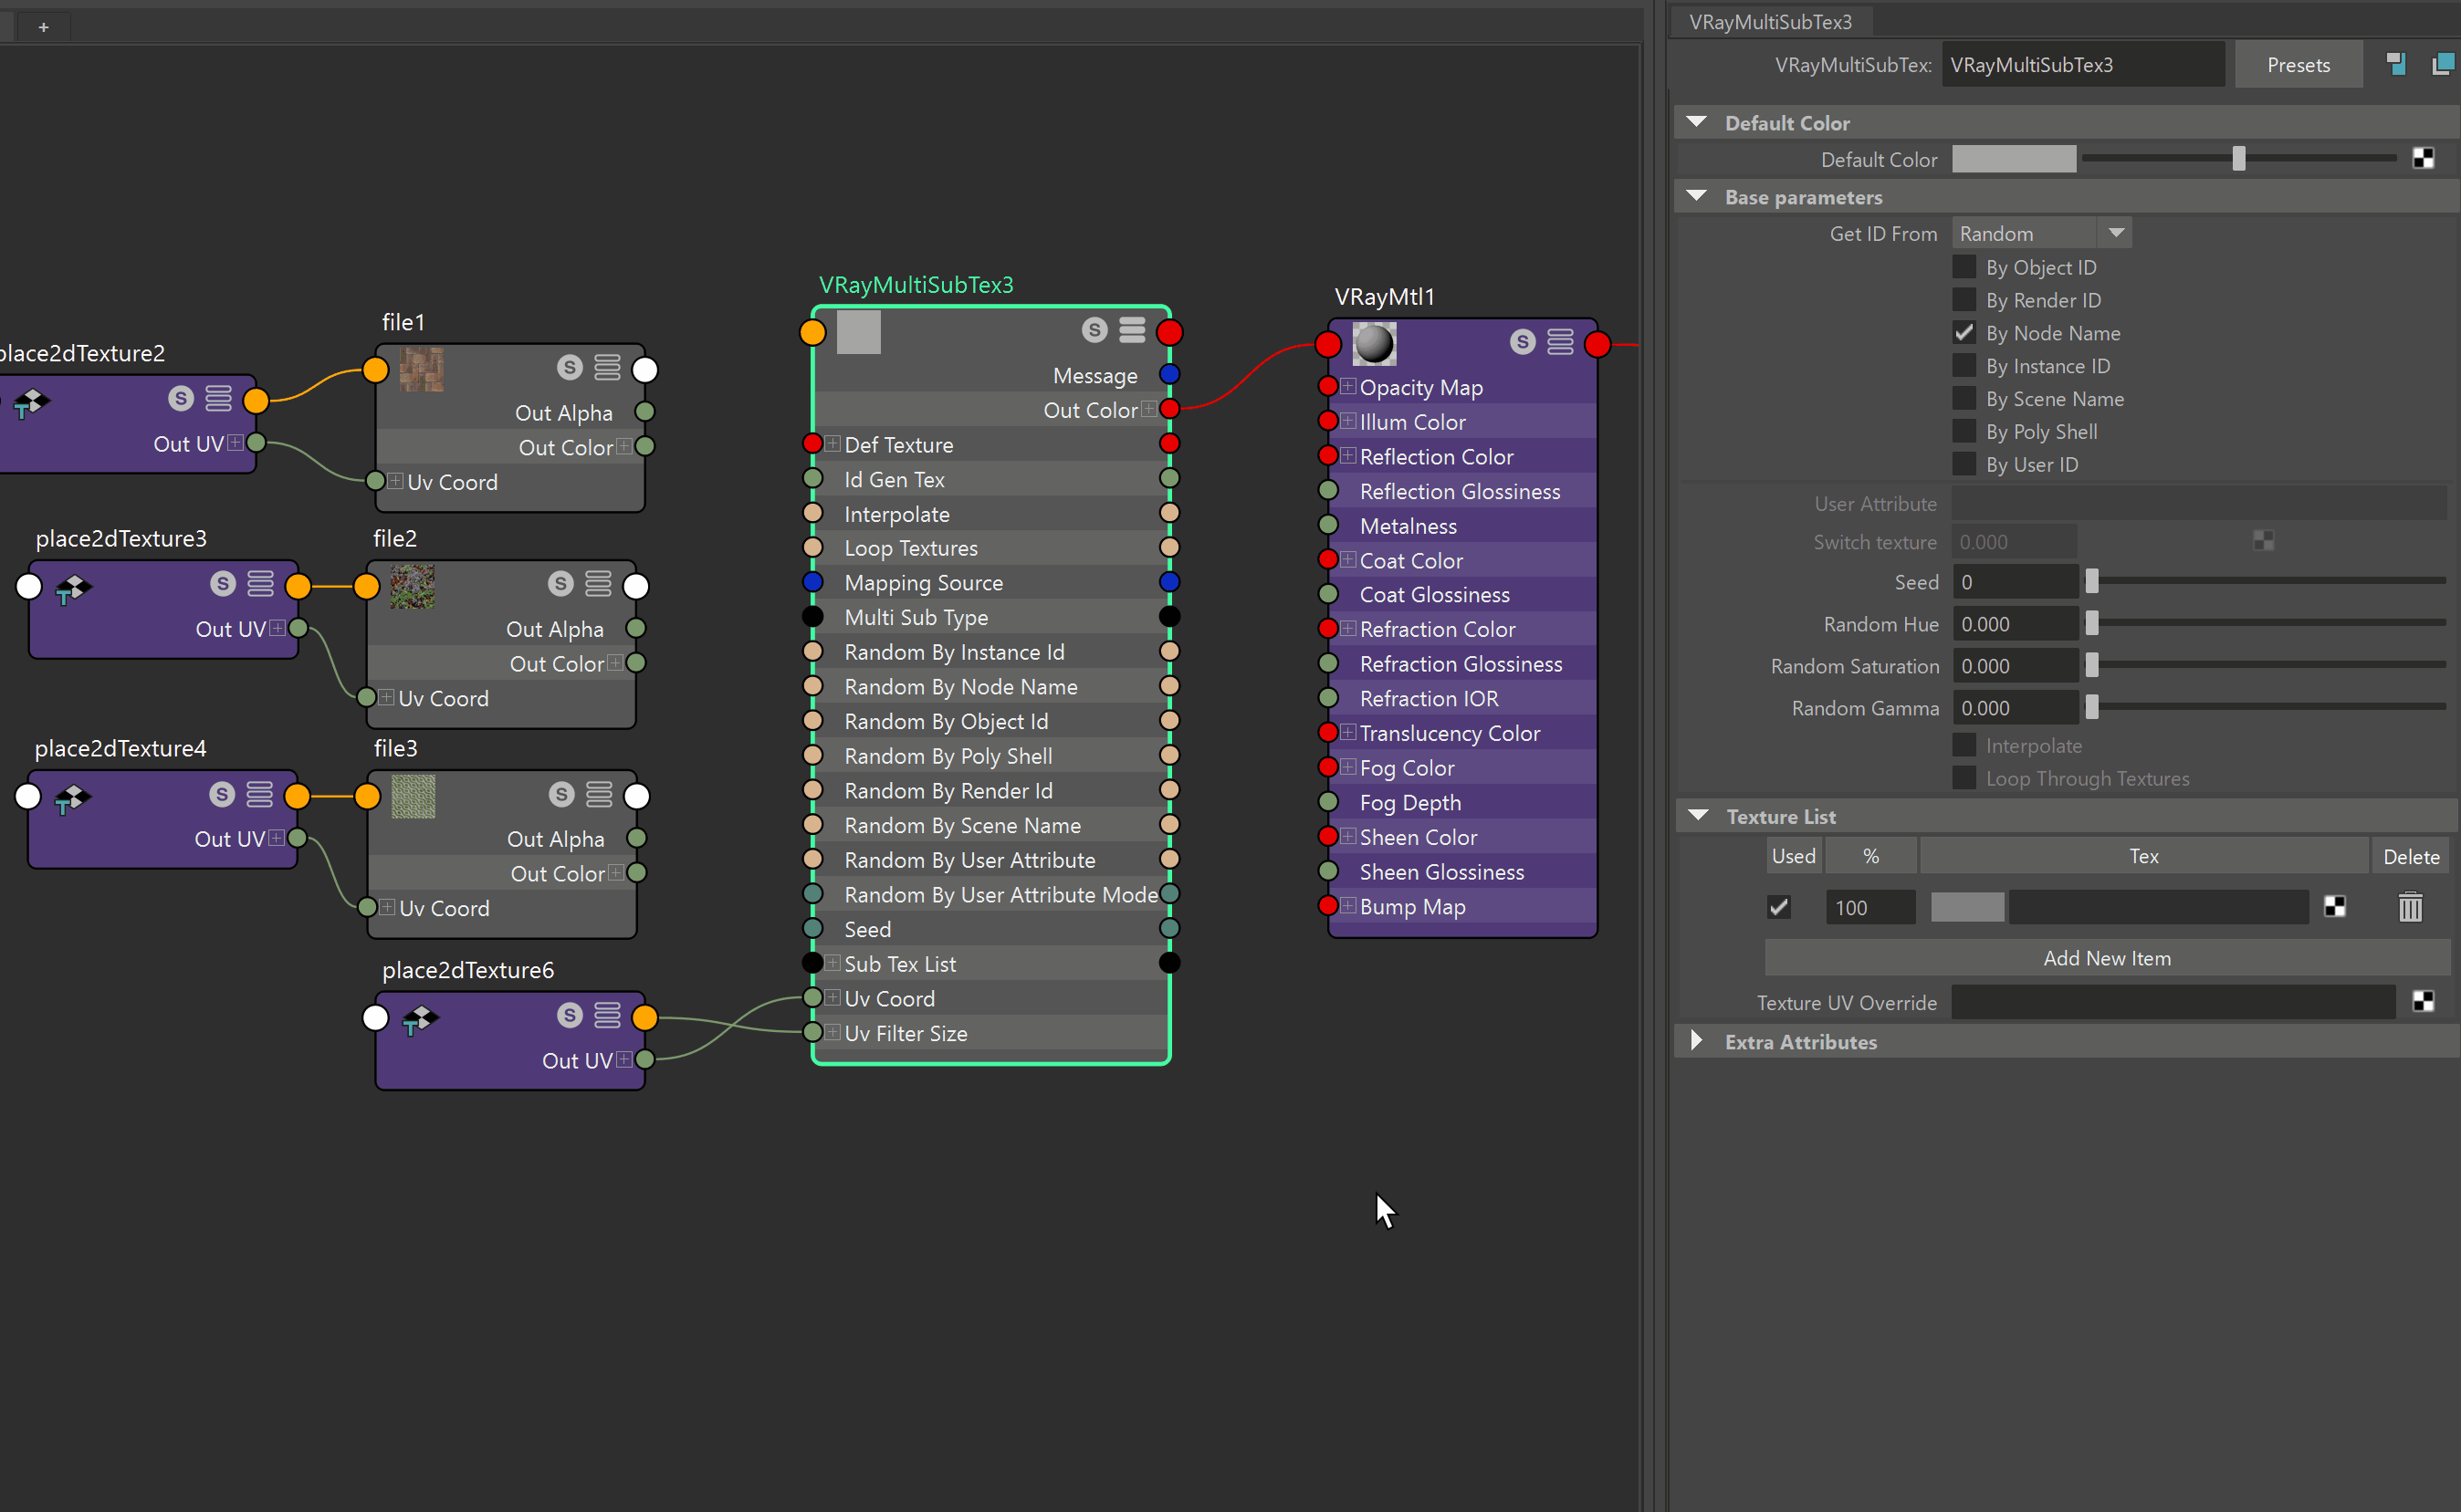2461x1512 pixels.
Task: Click the Random Gamma value field
Action: pyautogui.click(x=2015, y=708)
